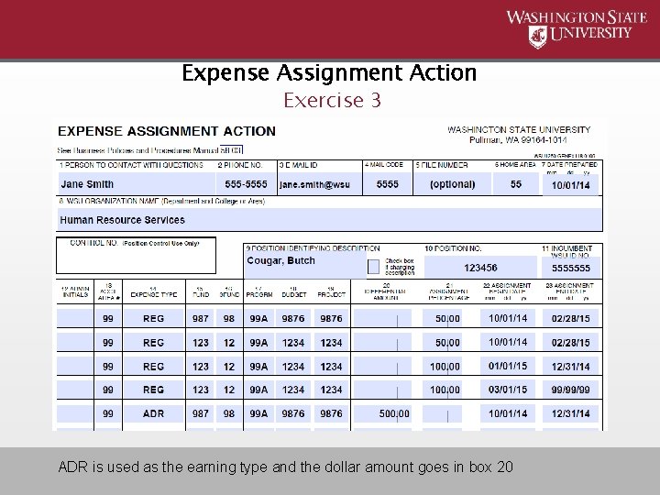
Task: Click the mail code field 5555
Action: point(387,184)
